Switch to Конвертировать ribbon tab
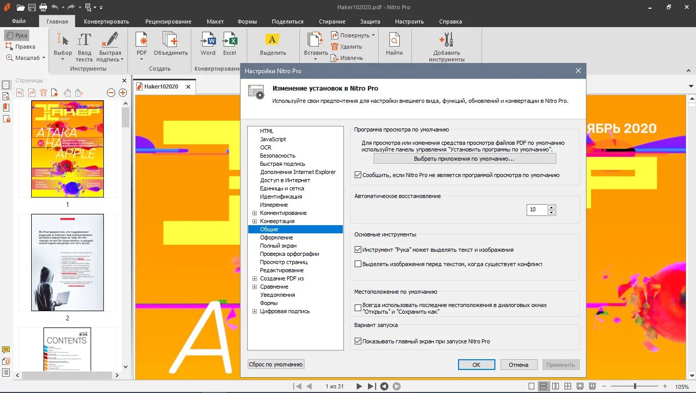 click(106, 21)
